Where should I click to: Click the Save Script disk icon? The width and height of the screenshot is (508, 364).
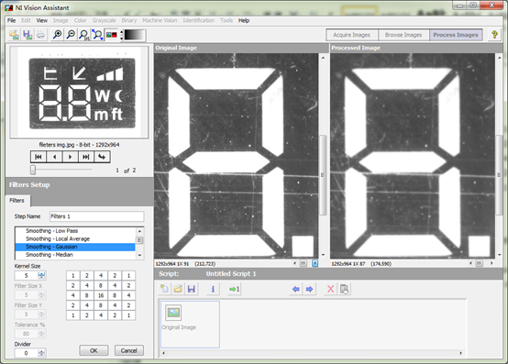(x=192, y=289)
